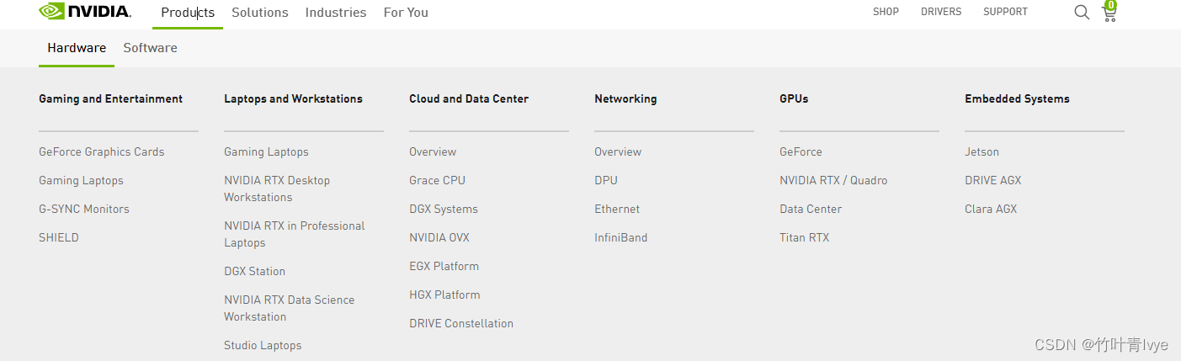Open the NVIDIA OVX link
The width and height of the screenshot is (1181, 361).
pos(439,238)
